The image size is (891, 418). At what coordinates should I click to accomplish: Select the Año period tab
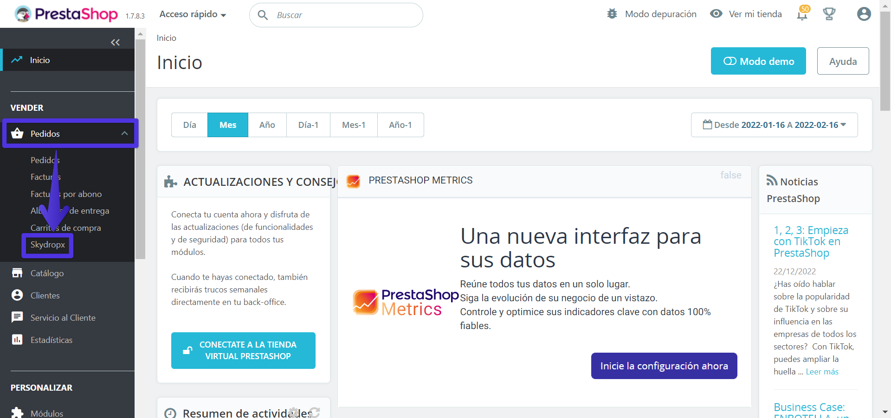pos(267,125)
